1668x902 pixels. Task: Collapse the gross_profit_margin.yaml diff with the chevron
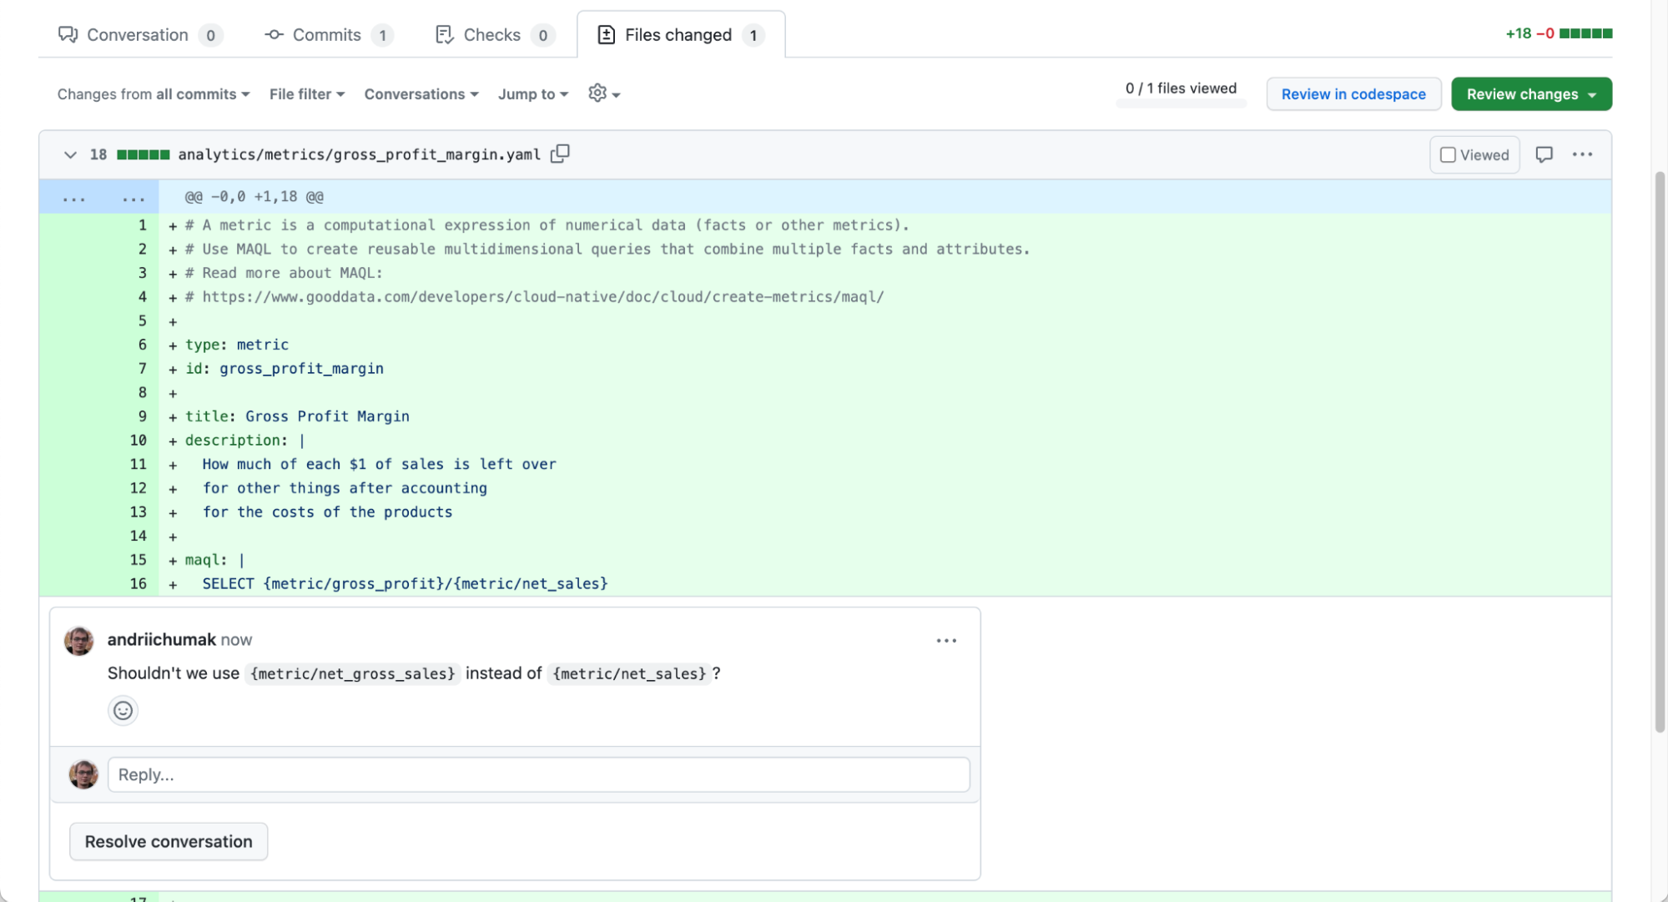[70, 154]
